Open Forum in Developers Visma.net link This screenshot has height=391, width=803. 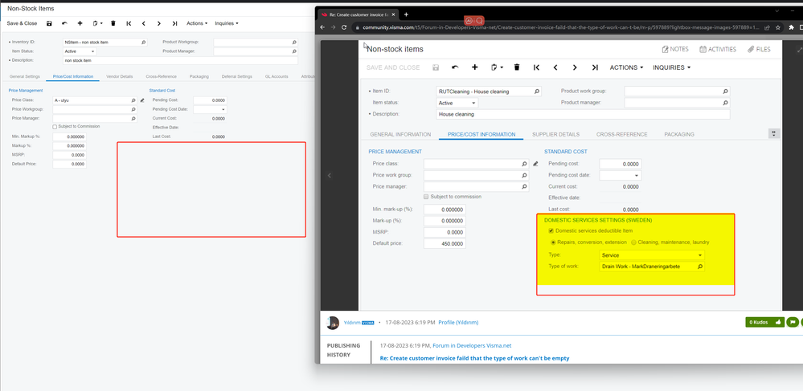(x=472, y=345)
